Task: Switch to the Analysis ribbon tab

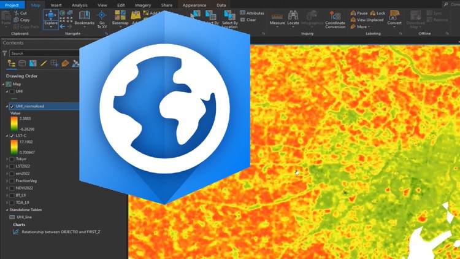Action: click(80, 5)
